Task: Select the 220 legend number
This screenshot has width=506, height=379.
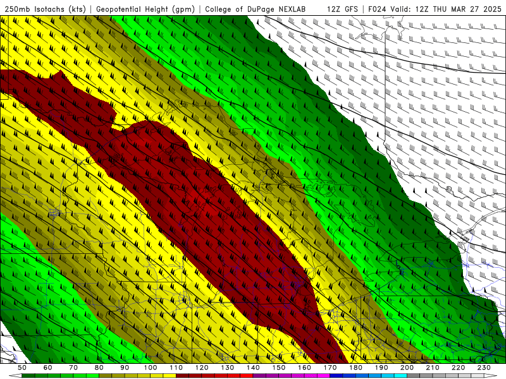Action: point(458,368)
